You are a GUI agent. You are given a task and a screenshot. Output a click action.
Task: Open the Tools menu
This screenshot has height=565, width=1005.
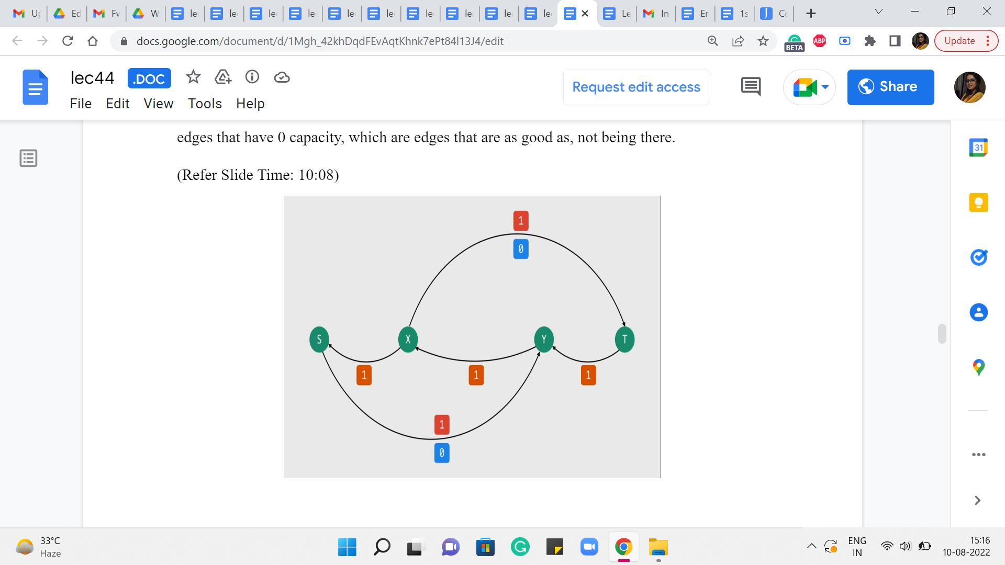[205, 104]
